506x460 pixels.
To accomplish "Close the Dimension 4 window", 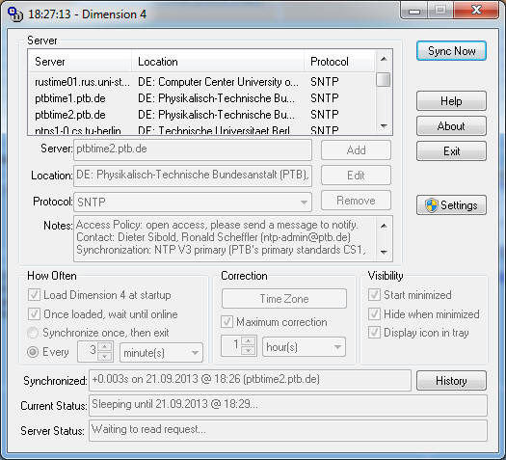I will (476, 11).
